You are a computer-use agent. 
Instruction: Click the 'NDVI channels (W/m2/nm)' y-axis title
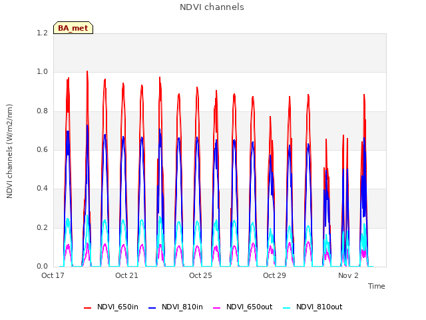9,151
